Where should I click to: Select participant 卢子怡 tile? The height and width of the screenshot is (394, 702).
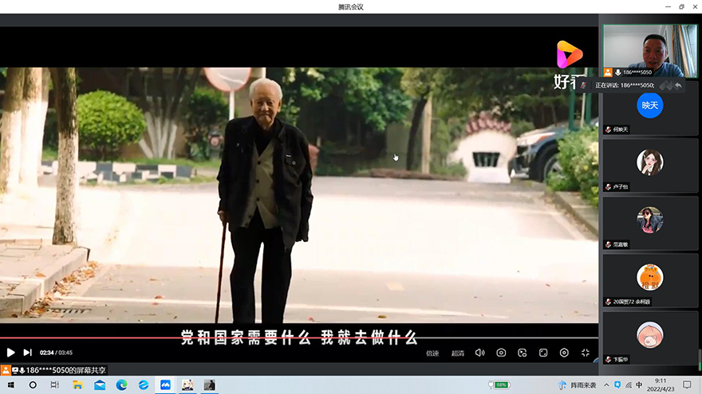[650, 166]
